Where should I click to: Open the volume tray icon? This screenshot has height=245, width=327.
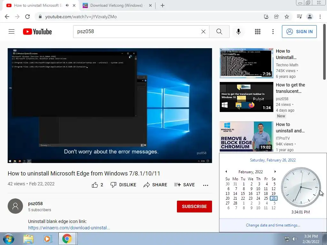295,239
